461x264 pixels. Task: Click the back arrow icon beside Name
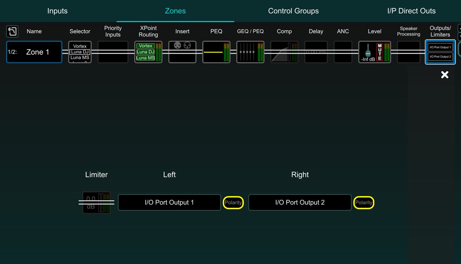(12, 31)
